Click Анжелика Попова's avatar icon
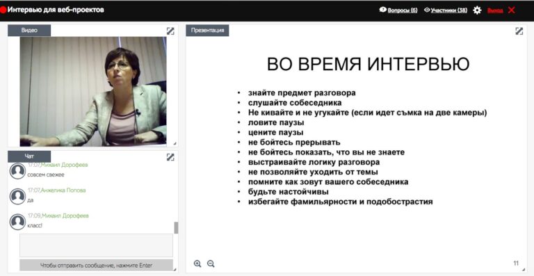This screenshot has width=534, height=276. 17,196
